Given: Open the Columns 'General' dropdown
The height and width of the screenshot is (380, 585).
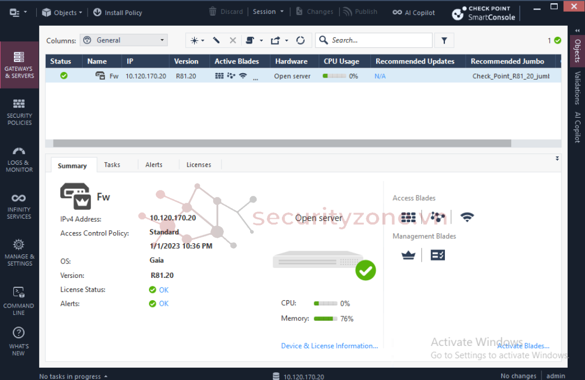Looking at the screenshot, I should 123,40.
